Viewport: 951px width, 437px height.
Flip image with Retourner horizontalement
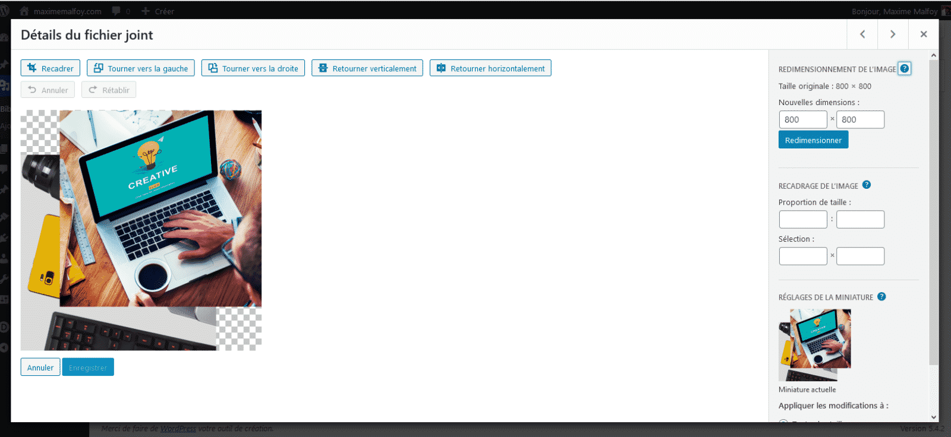(x=490, y=68)
